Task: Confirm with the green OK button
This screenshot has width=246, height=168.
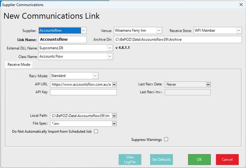Action: [x=199, y=160]
